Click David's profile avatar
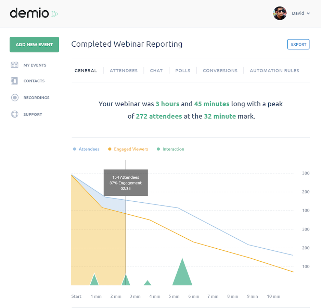This screenshot has width=321, height=308. pyautogui.click(x=280, y=13)
